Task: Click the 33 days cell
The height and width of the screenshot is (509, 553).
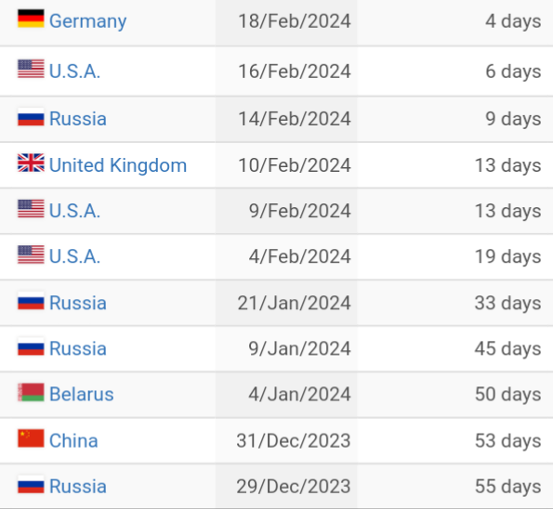Action: [455, 303]
